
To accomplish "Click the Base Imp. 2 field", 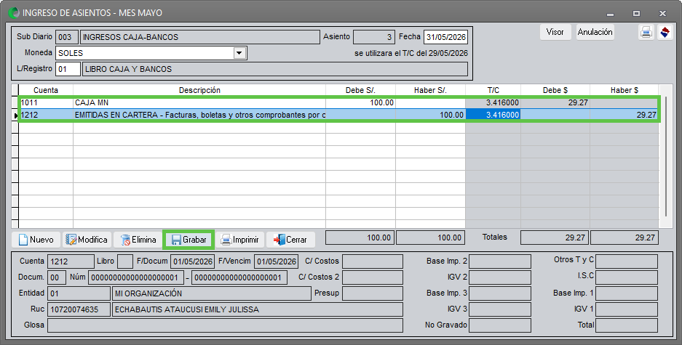I will (x=500, y=261).
